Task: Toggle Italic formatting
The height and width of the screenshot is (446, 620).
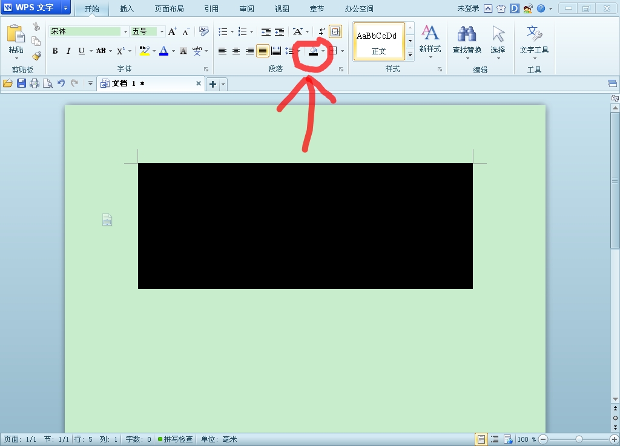Action: click(x=68, y=51)
